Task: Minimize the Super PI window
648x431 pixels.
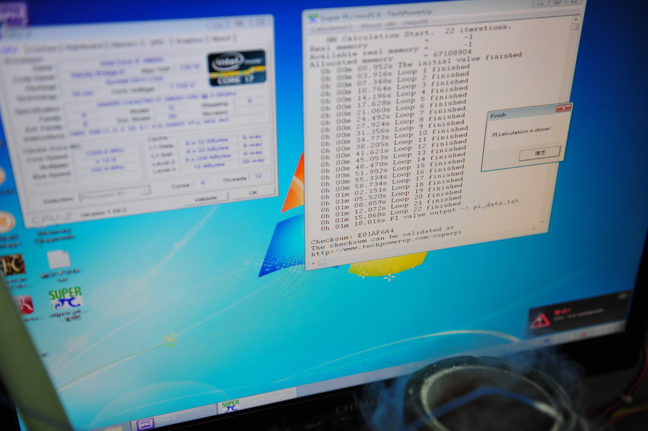Action: (x=540, y=3)
